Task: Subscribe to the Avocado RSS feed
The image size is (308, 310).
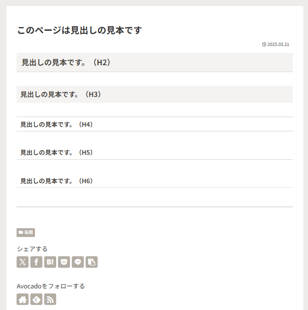Action: point(50,299)
